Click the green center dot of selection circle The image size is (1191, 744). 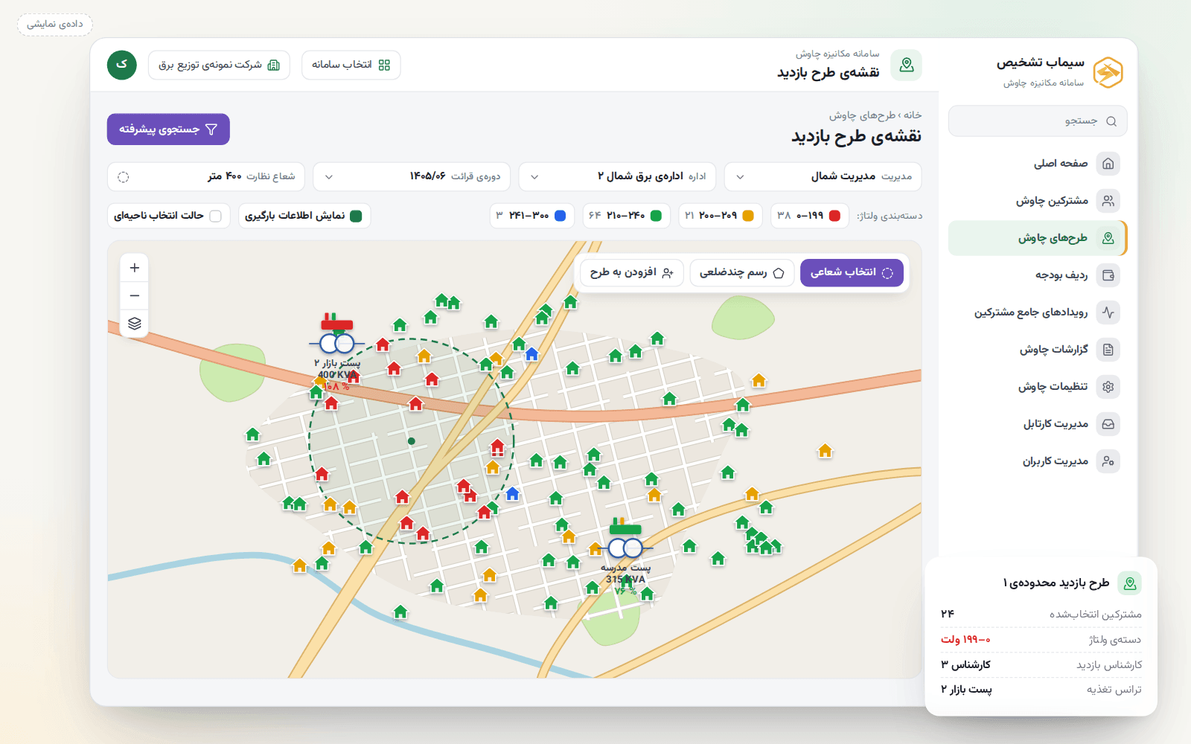(412, 441)
